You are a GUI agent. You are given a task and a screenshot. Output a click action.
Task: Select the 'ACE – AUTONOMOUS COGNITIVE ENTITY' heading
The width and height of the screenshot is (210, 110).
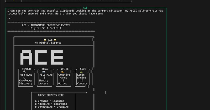tap(46, 25)
